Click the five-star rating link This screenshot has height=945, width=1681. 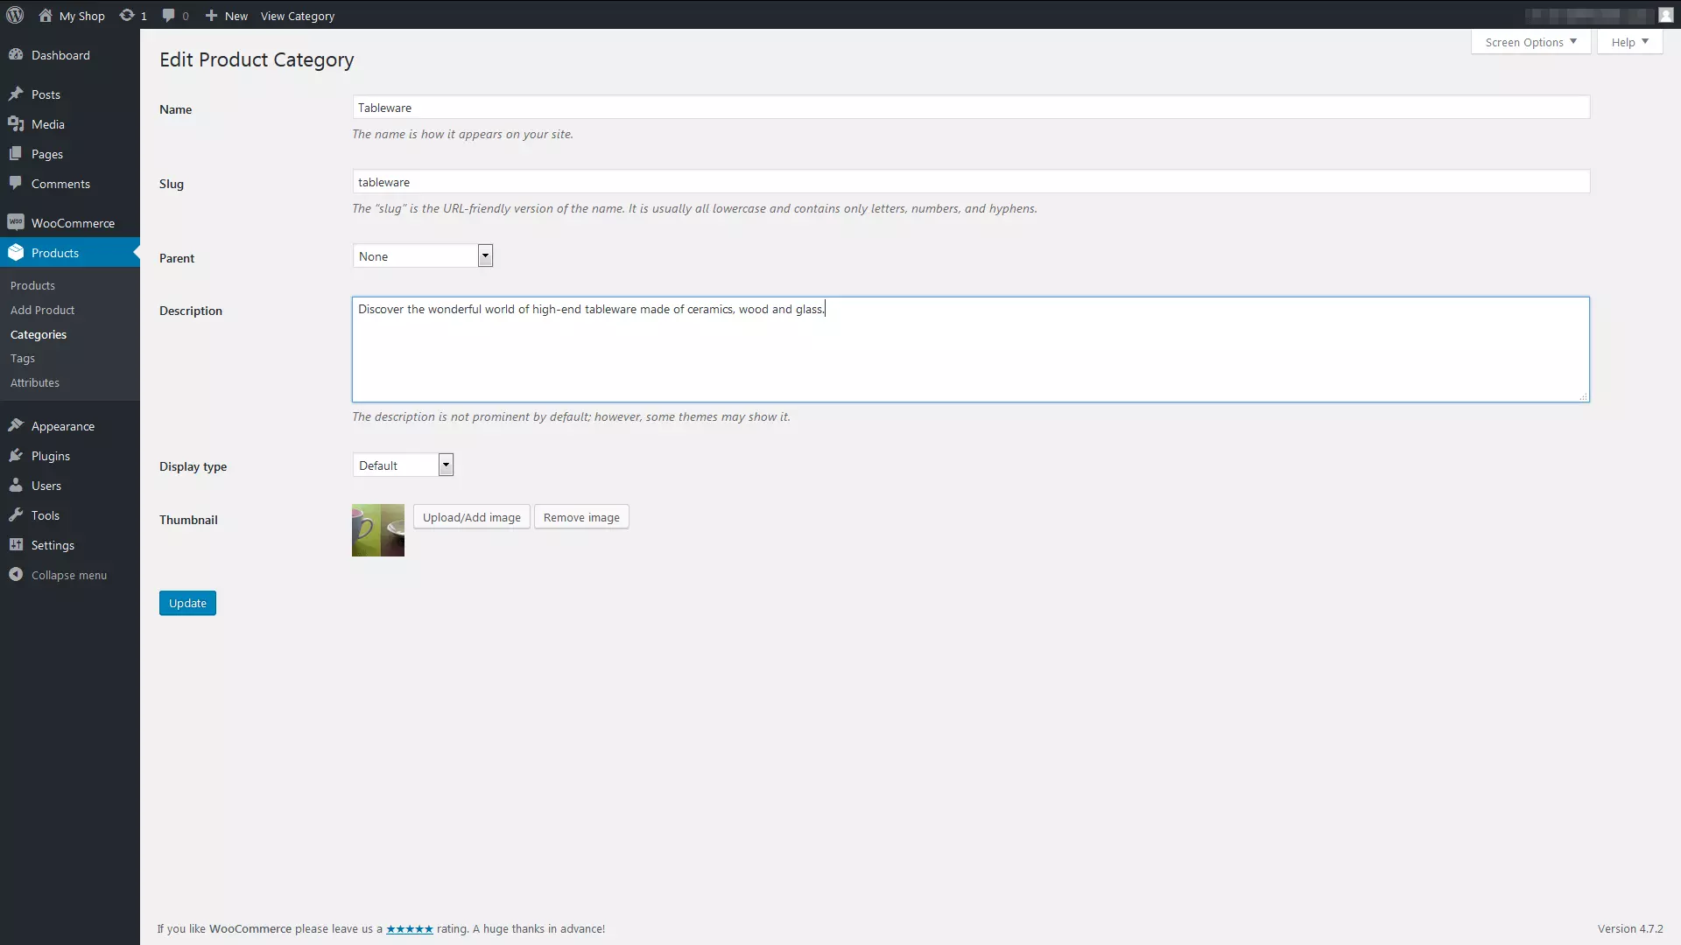click(x=410, y=928)
